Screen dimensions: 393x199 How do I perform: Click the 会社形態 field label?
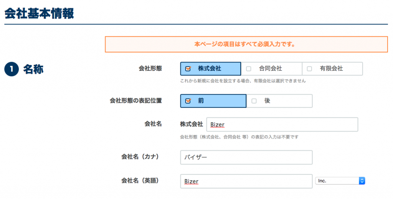(150, 69)
